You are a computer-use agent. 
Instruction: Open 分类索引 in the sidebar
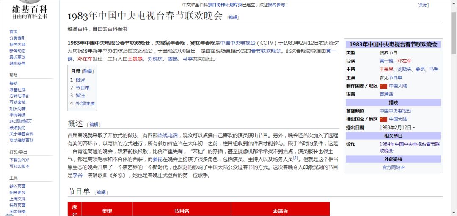point(17,38)
